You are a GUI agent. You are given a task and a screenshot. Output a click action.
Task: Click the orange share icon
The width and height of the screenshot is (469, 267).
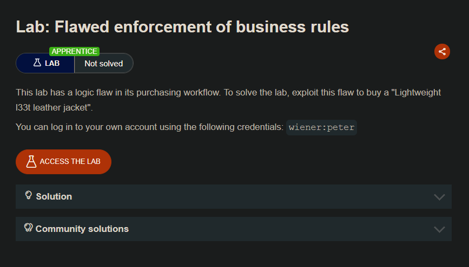442,52
